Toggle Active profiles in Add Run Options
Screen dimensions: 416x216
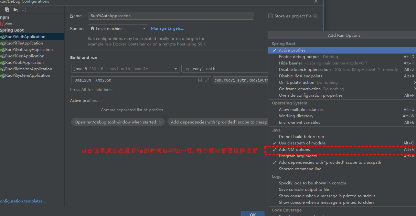[342, 50]
